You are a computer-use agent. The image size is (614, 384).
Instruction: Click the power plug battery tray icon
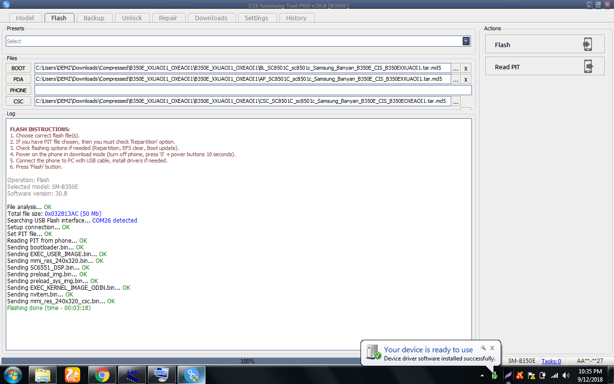(543, 375)
